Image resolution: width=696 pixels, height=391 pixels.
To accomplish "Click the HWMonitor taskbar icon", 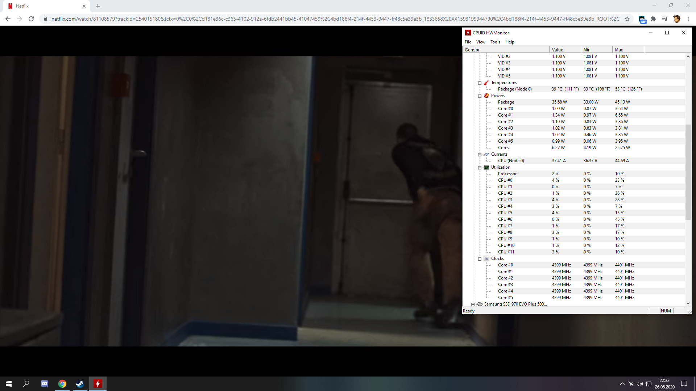I will coord(98,384).
